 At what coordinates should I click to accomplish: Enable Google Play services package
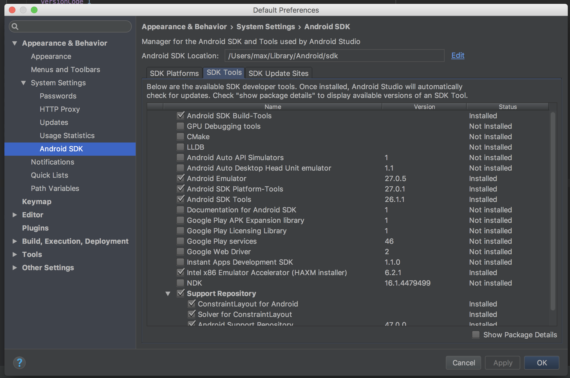(180, 241)
